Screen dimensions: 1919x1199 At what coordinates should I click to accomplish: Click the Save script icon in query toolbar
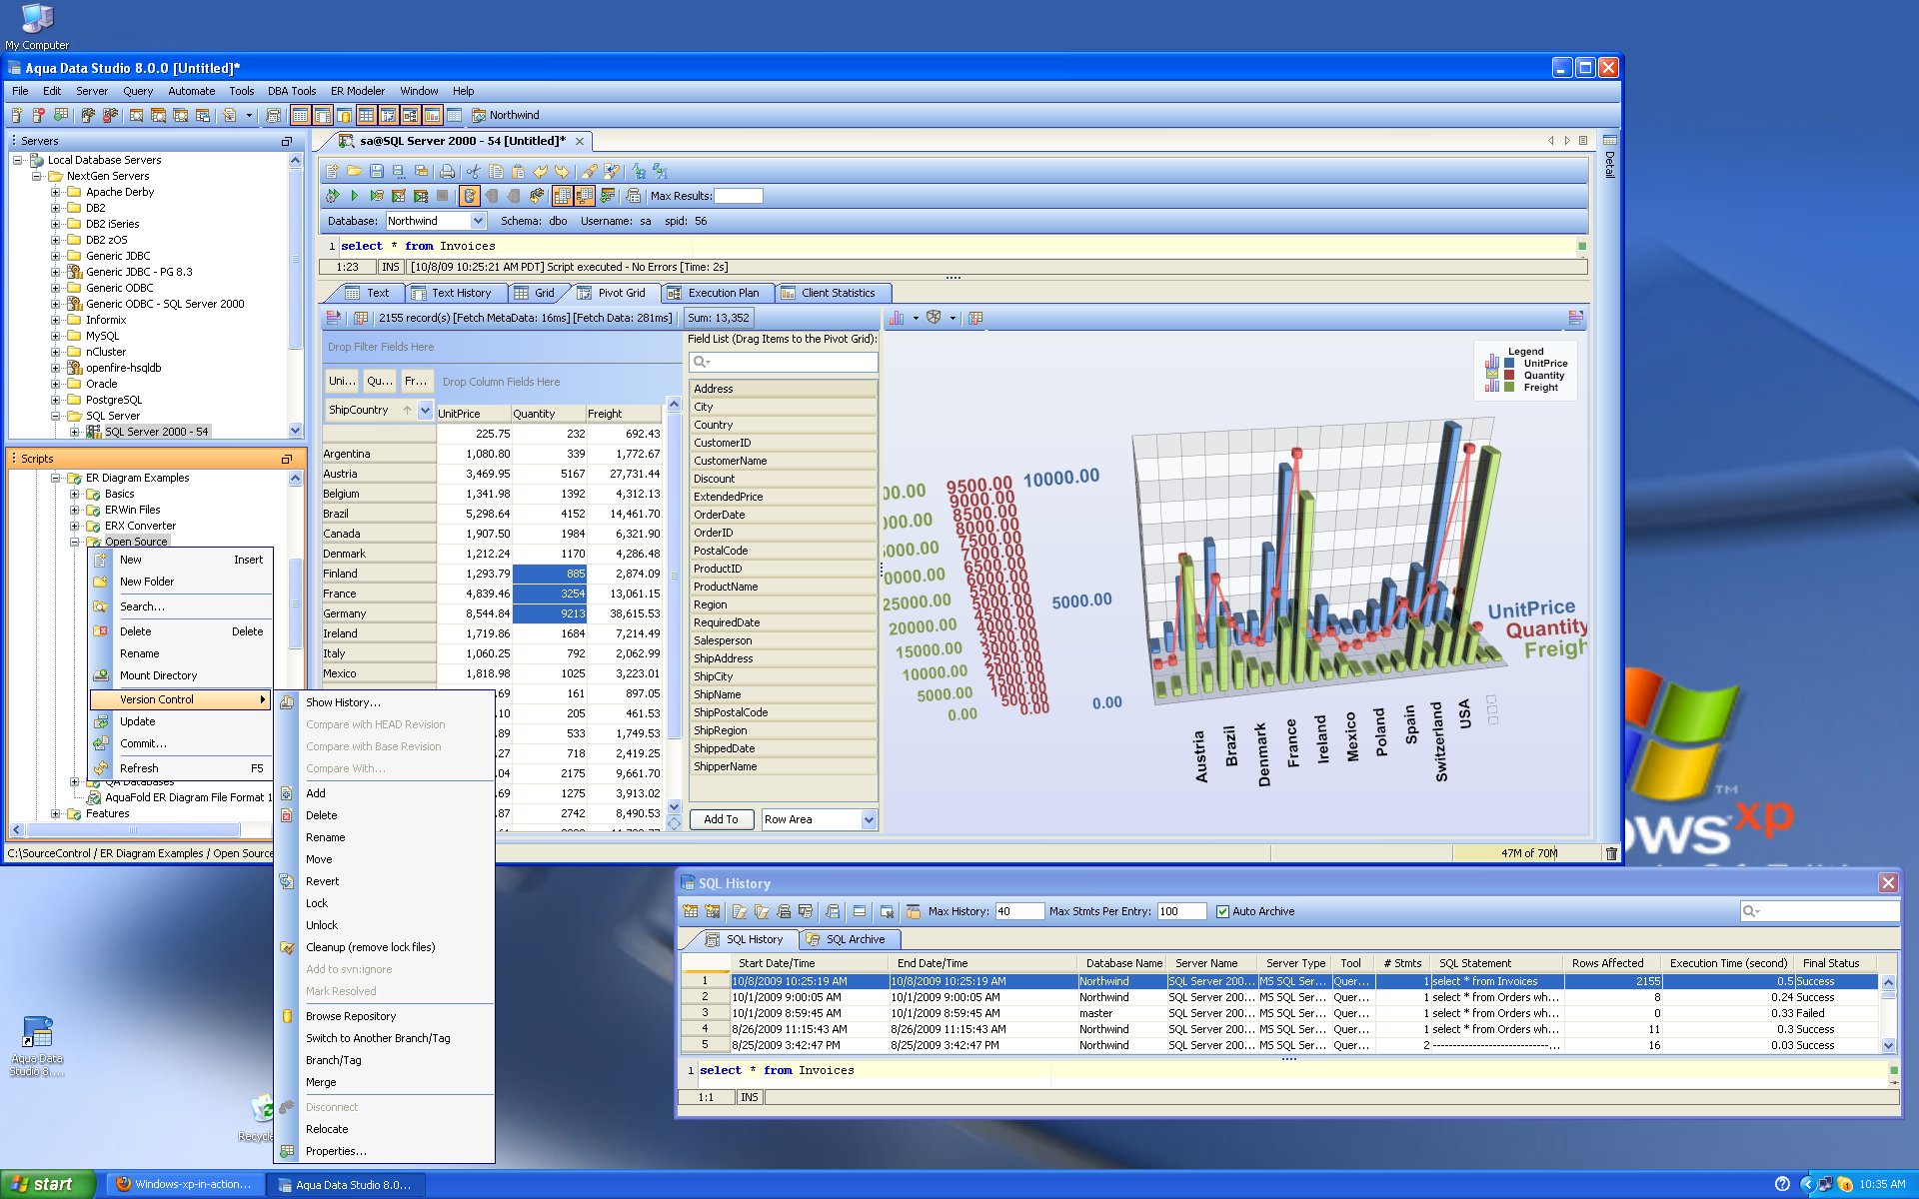pyautogui.click(x=376, y=172)
